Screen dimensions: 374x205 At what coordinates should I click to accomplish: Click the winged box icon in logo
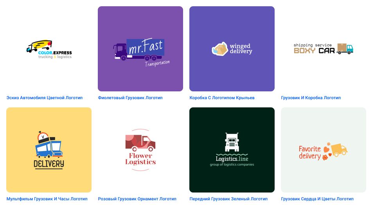[x=220, y=49]
